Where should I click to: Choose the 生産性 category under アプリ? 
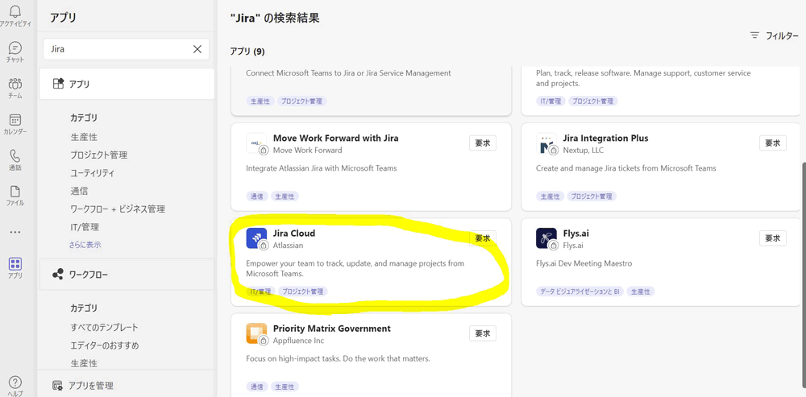click(84, 137)
